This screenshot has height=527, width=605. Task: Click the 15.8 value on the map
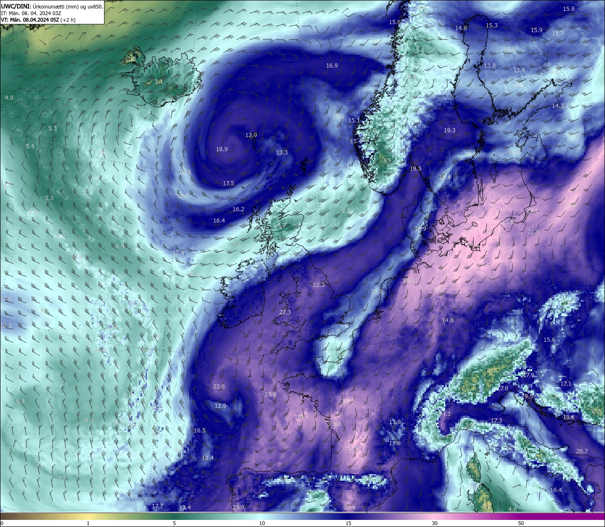coord(569,9)
